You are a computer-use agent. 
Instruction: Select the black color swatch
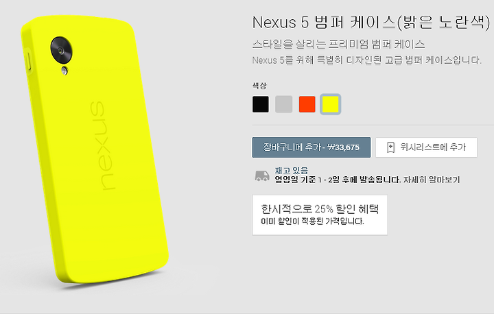point(261,104)
